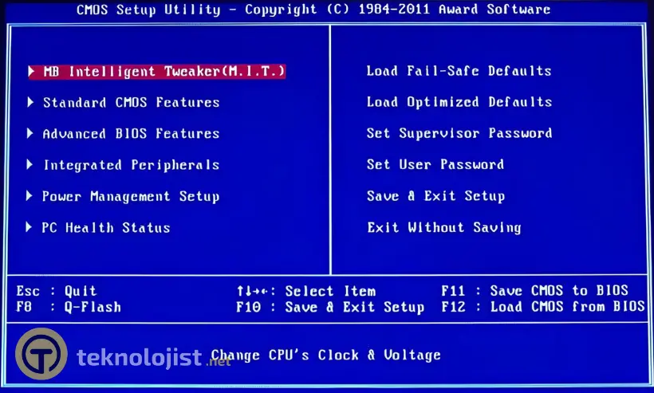The width and height of the screenshot is (654, 393).
Task: Open the PC Health Status page
Action: pos(106,227)
